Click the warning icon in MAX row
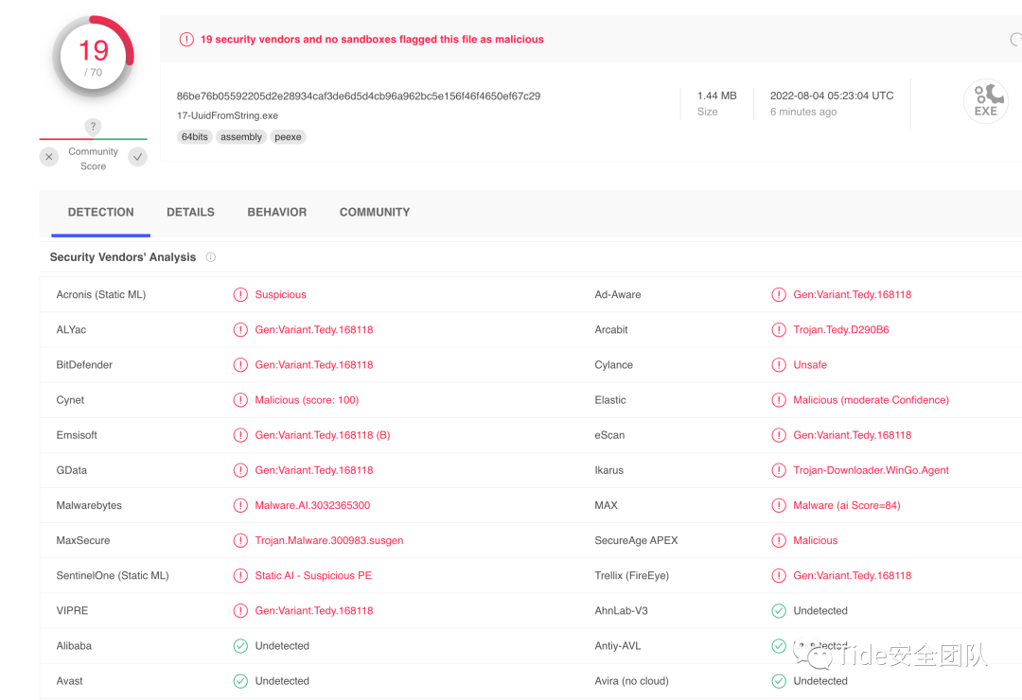The width and height of the screenshot is (1022, 700). 779,505
